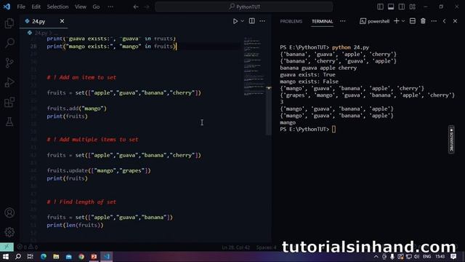Open the Go menu
The width and height of the screenshot is (465, 262).
[x=96, y=7]
